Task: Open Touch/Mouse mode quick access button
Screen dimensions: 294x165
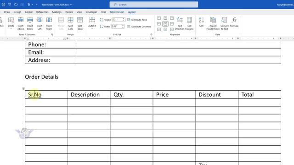Action: (x=29, y=4)
